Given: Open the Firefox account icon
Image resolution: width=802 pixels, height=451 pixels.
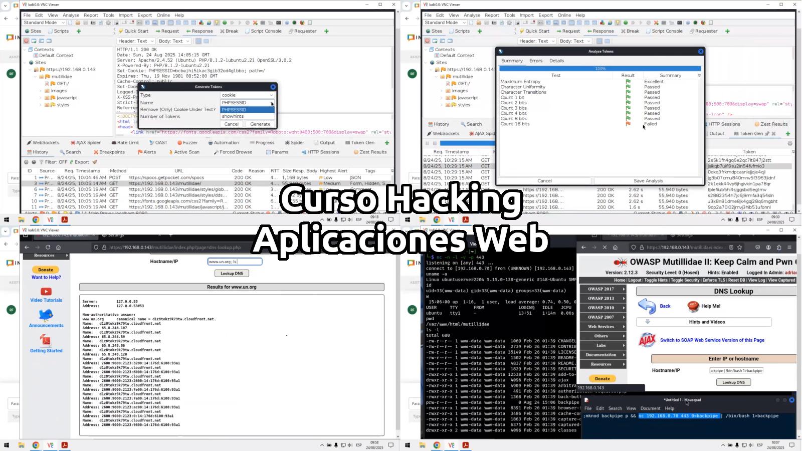Looking at the screenshot, I should 768,247.
